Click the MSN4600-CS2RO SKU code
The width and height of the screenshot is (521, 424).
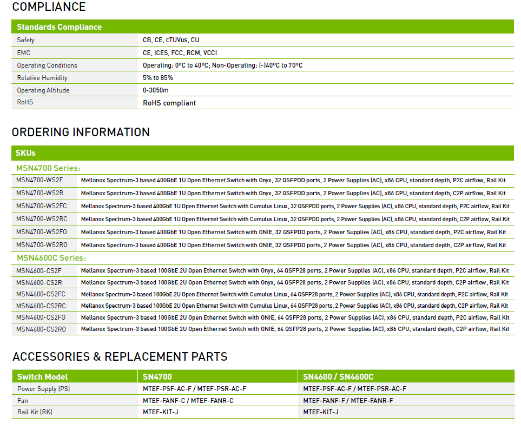coord(41,329)
